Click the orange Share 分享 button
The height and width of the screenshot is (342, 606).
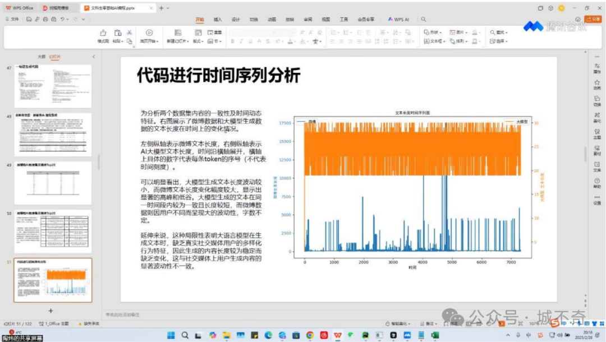tap(593, 19)
